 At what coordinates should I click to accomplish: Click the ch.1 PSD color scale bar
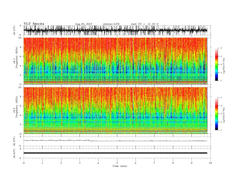(216, 65)
